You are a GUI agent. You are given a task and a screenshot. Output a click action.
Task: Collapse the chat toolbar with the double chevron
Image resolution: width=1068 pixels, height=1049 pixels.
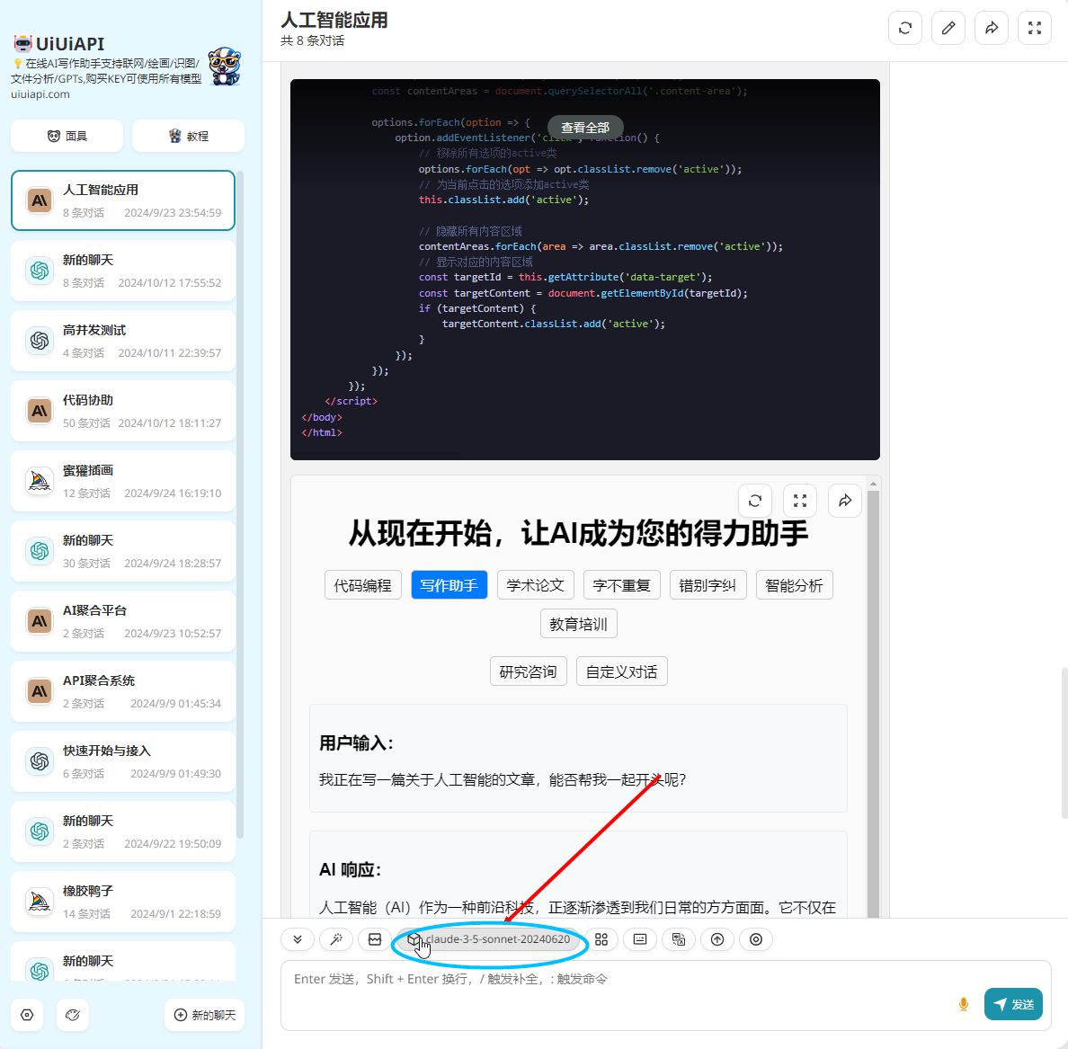pyautogui.click(x=298, y=939)
